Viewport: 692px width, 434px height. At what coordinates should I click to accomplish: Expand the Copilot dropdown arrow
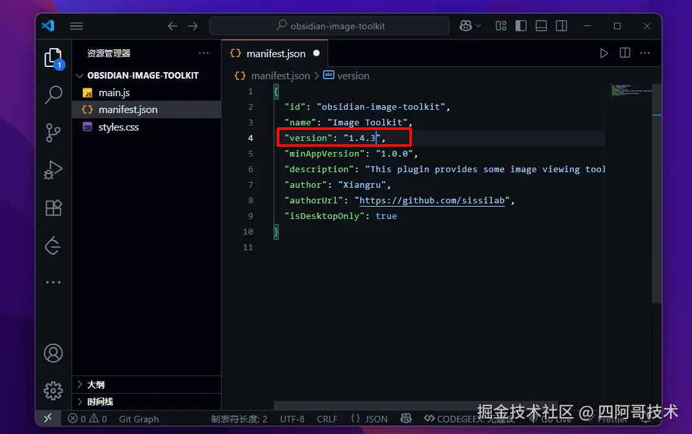point(478,25)
